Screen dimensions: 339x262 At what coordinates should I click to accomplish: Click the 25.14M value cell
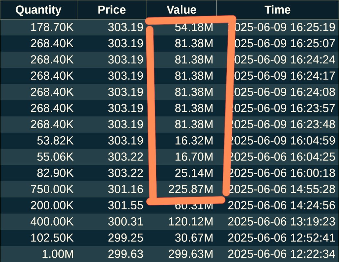tap(194, 173)
